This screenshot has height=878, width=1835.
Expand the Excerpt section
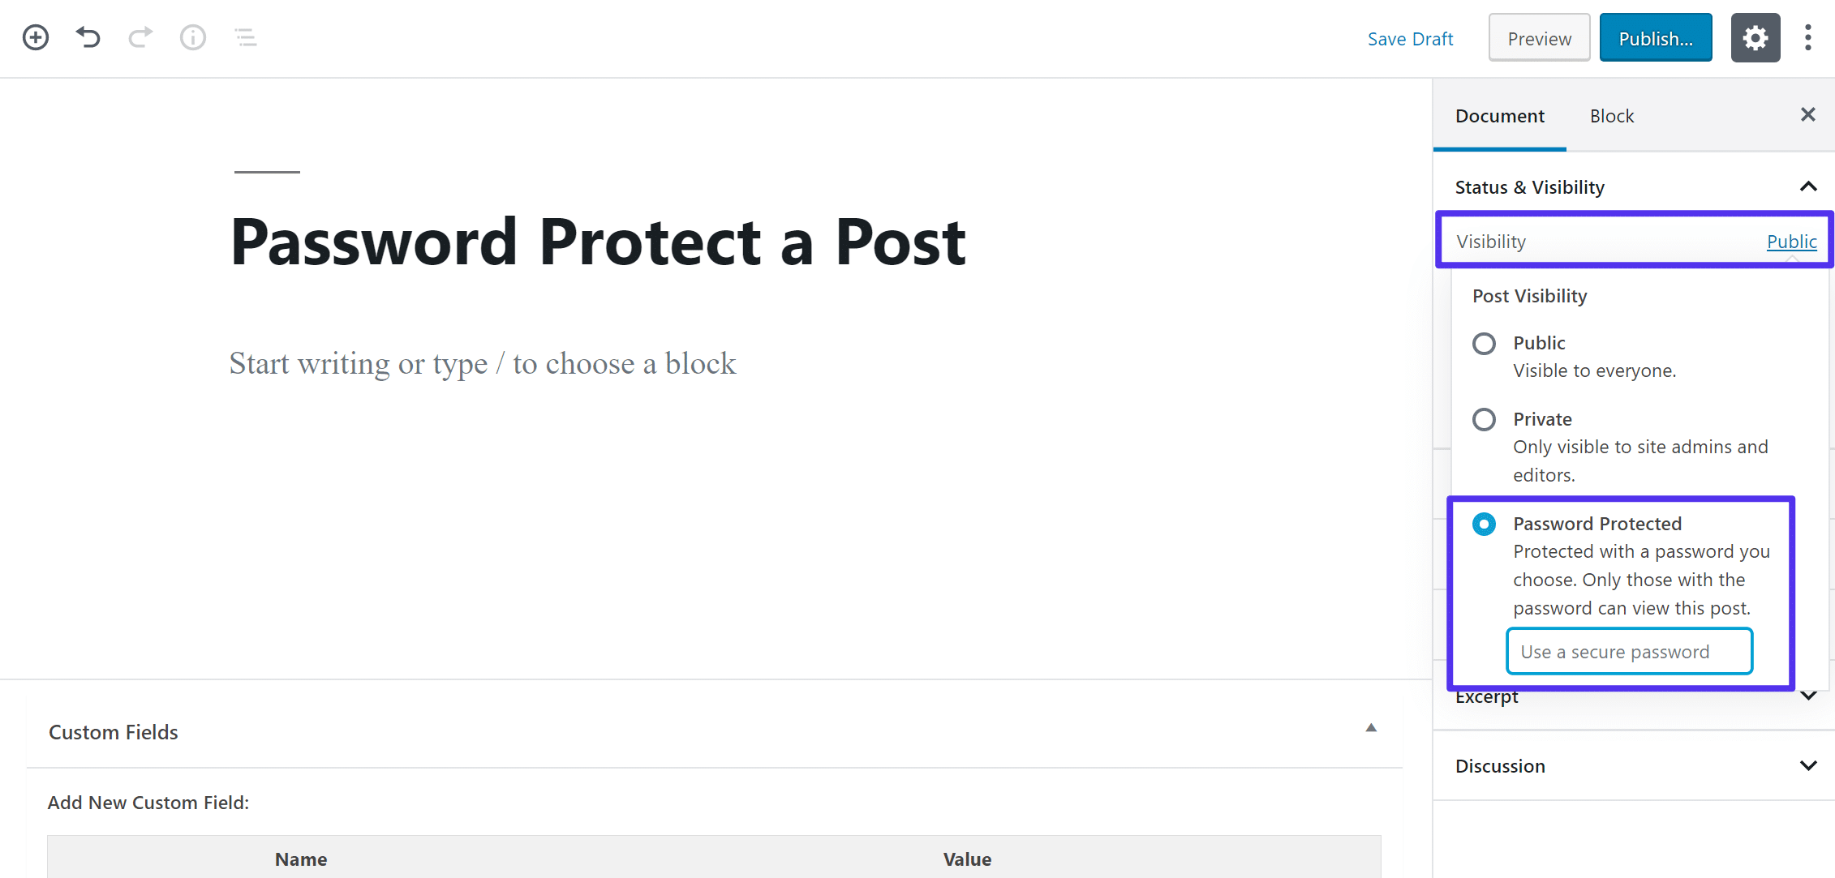click(1807, 698)
